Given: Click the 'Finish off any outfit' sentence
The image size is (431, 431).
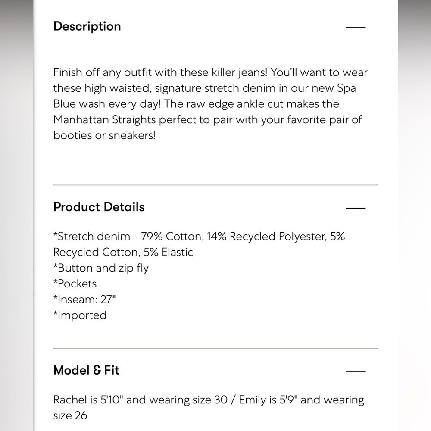Looking at the screenshot, I should [x=160, y=72].
